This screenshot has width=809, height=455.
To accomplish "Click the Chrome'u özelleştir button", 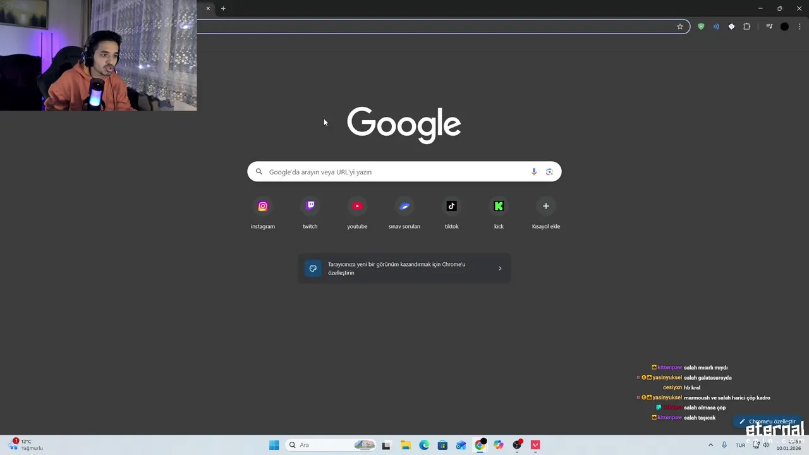I will [x=767, y=422].
